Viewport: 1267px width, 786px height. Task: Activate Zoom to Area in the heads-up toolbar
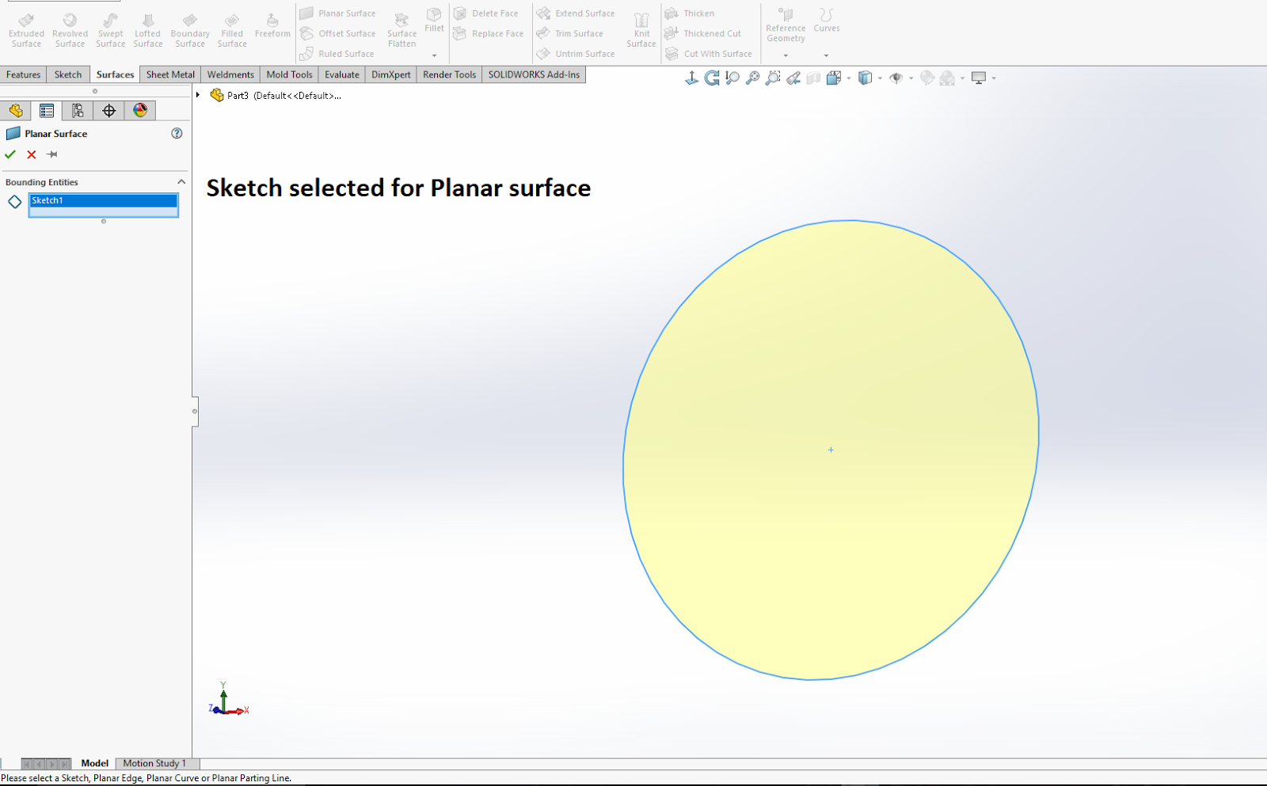pyautogui.click(x=772, y=78)
